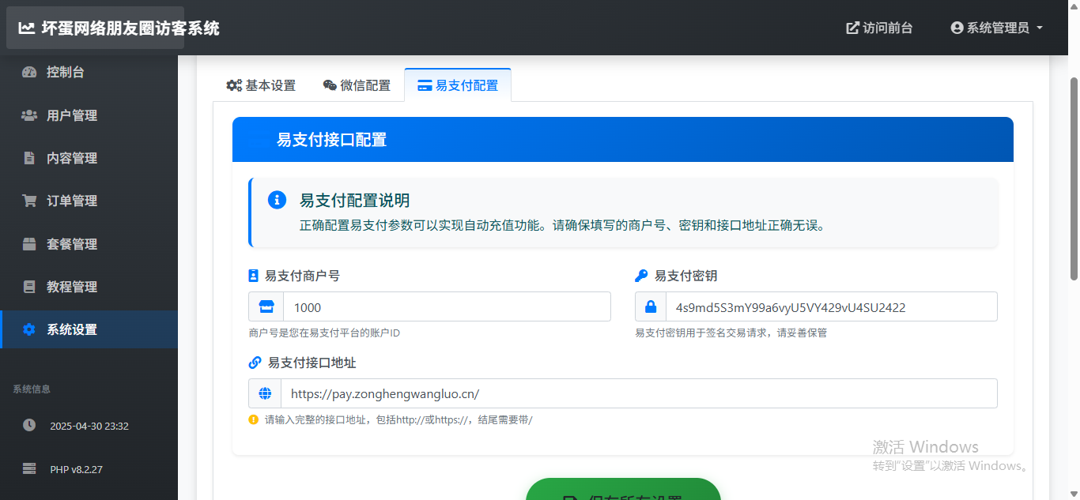This screenshot has height=500, width=1080.
Task: Click the 订单管理 shopping cart icon
Action: click(29, 201)
